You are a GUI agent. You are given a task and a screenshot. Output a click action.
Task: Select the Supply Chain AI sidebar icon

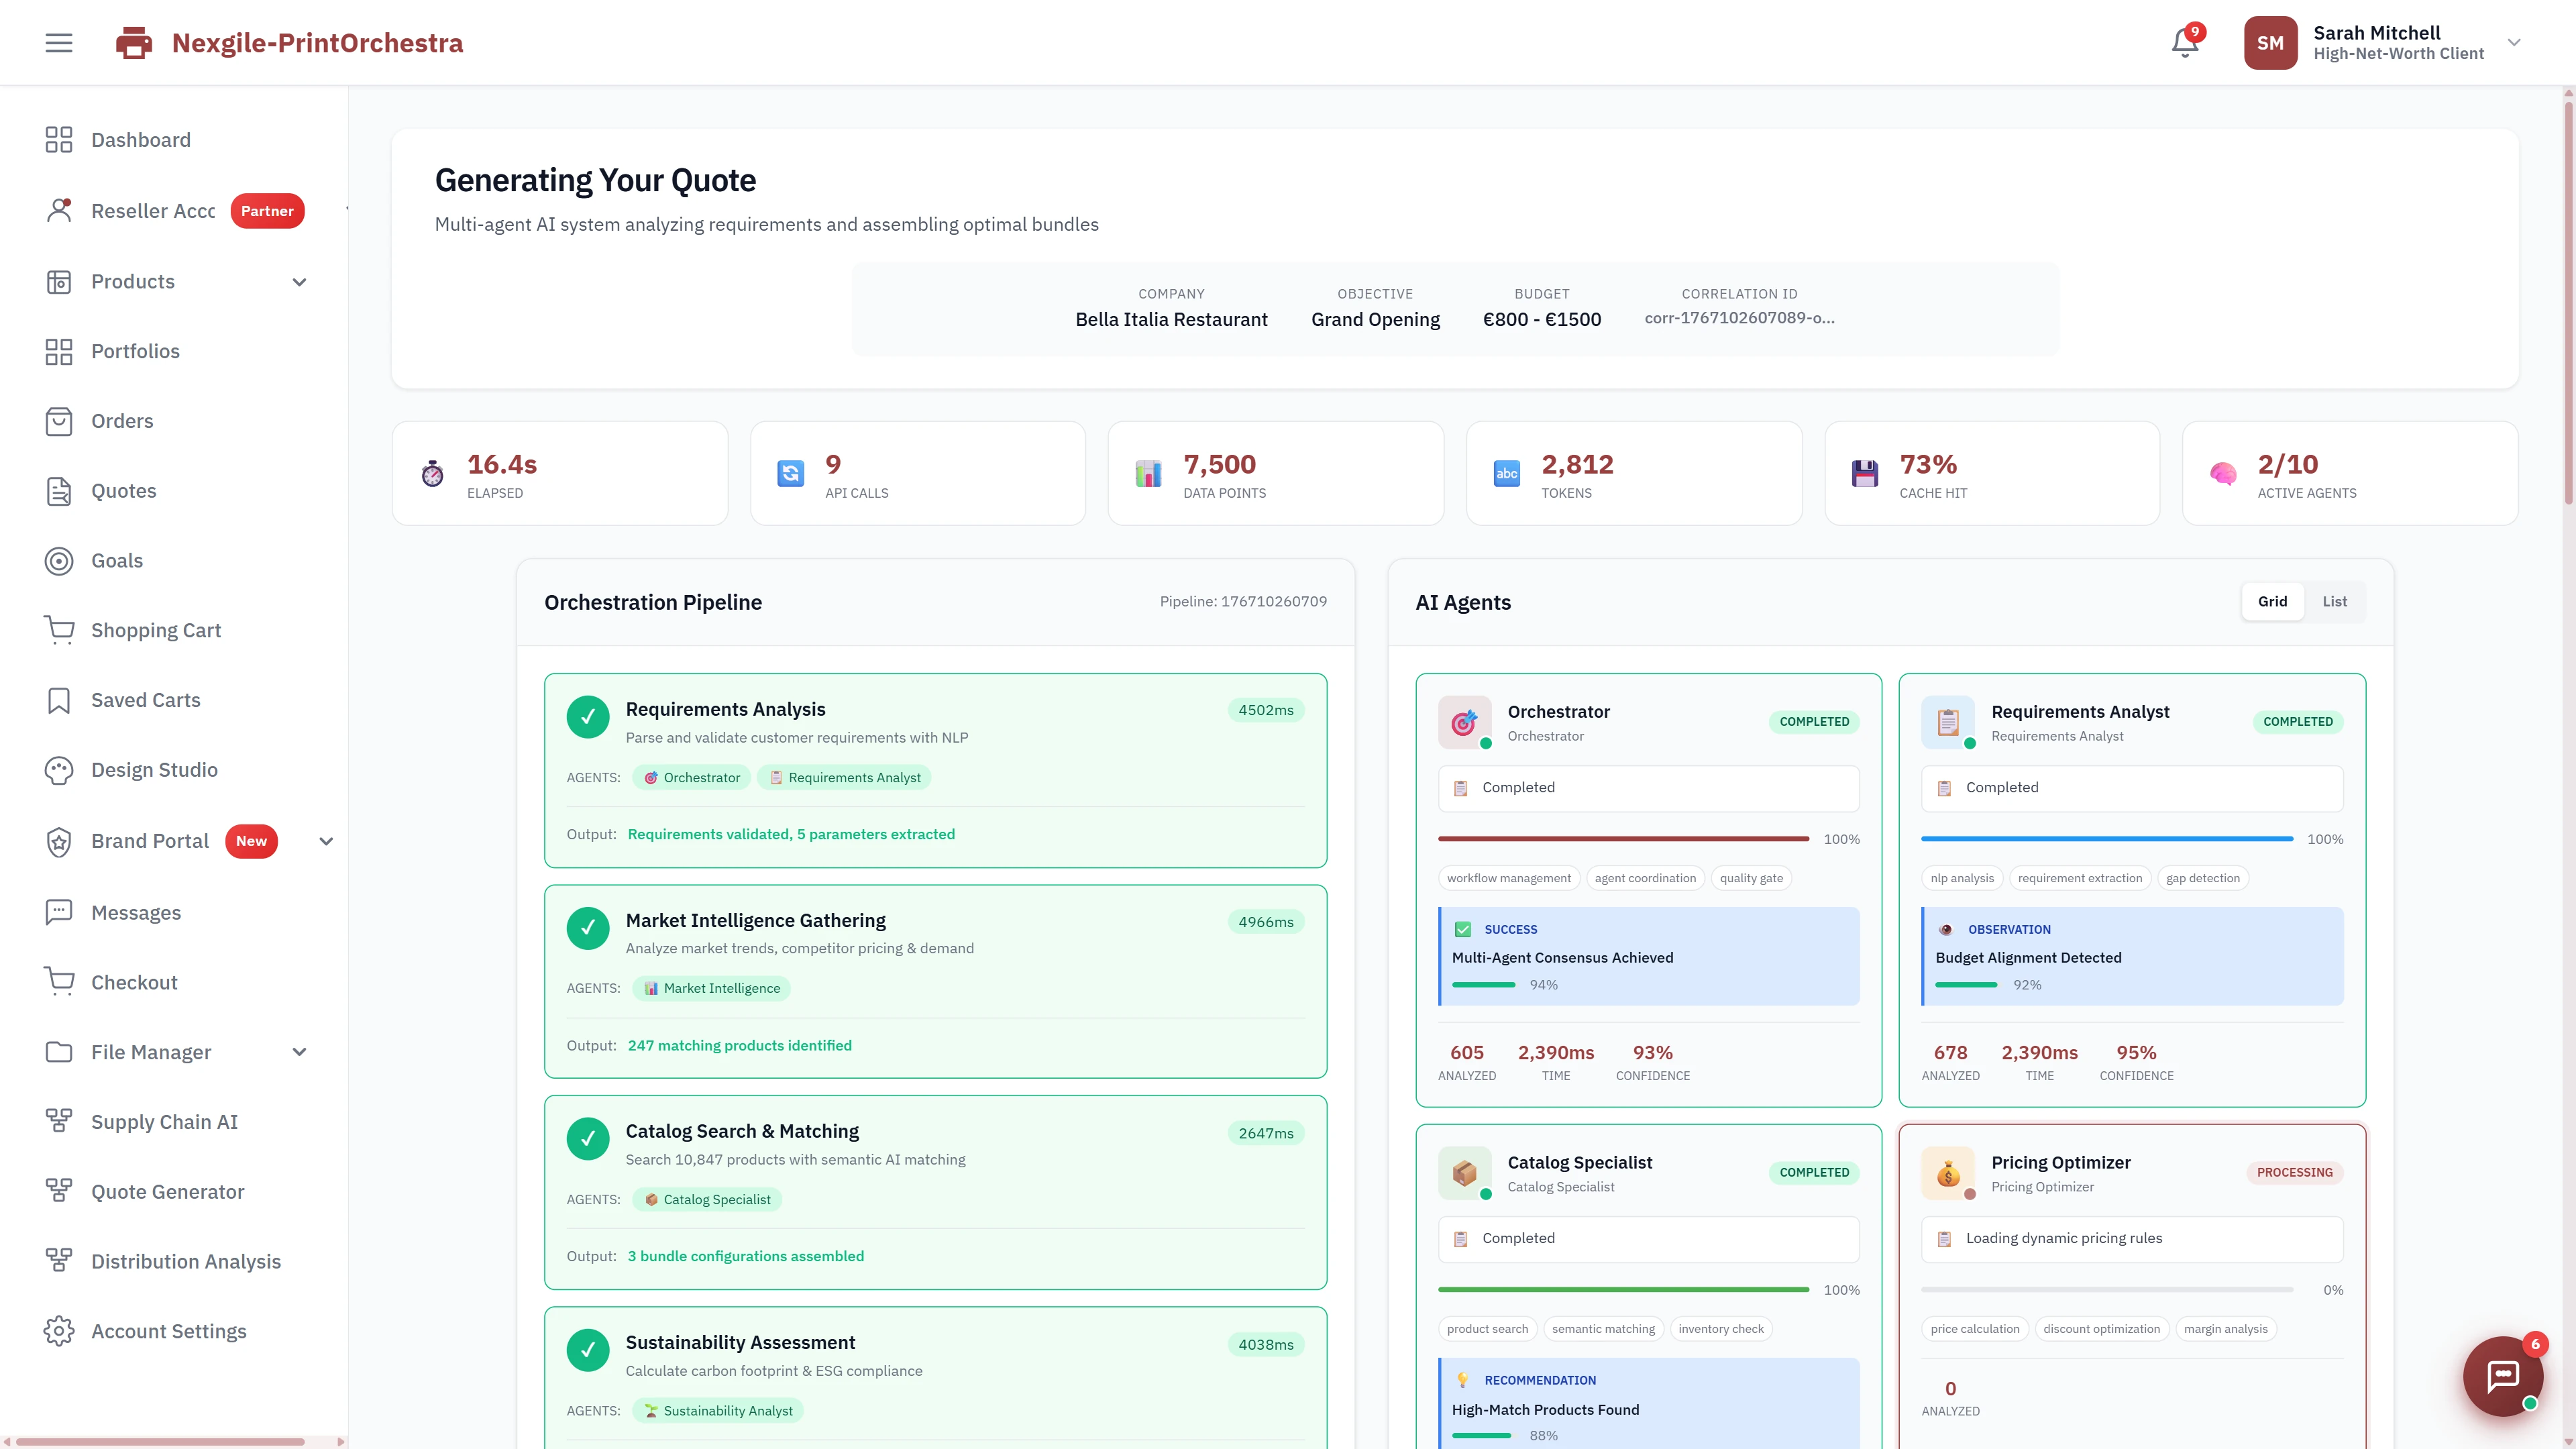[x=59, y=1121]
